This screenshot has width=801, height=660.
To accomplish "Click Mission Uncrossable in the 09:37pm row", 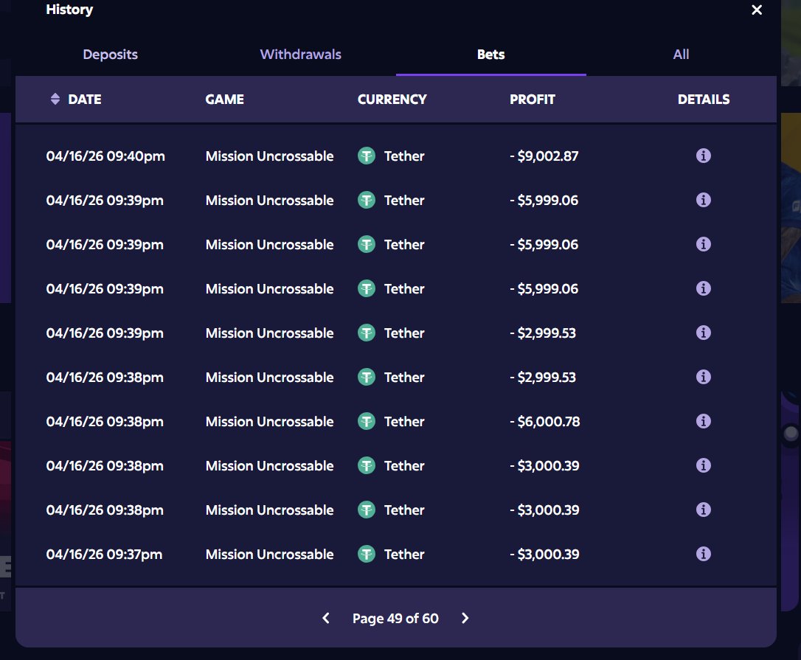I will 270,555.
